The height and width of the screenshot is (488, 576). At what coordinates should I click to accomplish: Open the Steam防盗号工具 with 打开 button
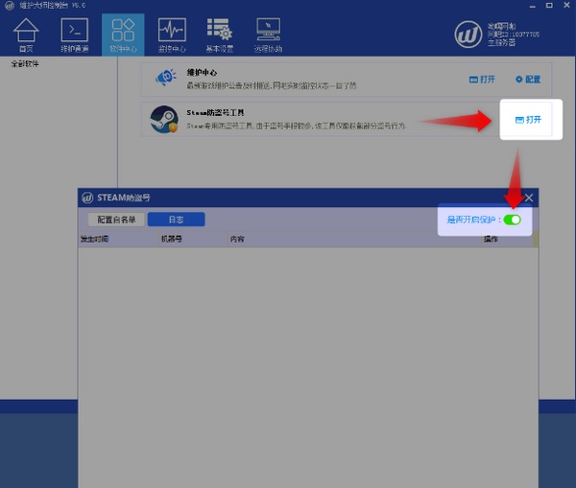click(x=529, y=120)
